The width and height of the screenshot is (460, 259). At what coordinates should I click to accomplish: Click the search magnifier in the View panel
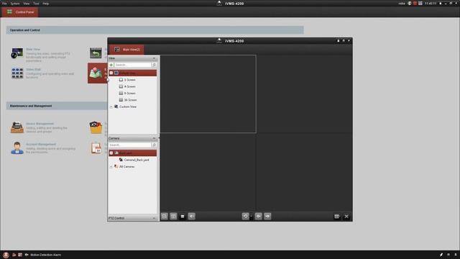(x=154, y=65)
